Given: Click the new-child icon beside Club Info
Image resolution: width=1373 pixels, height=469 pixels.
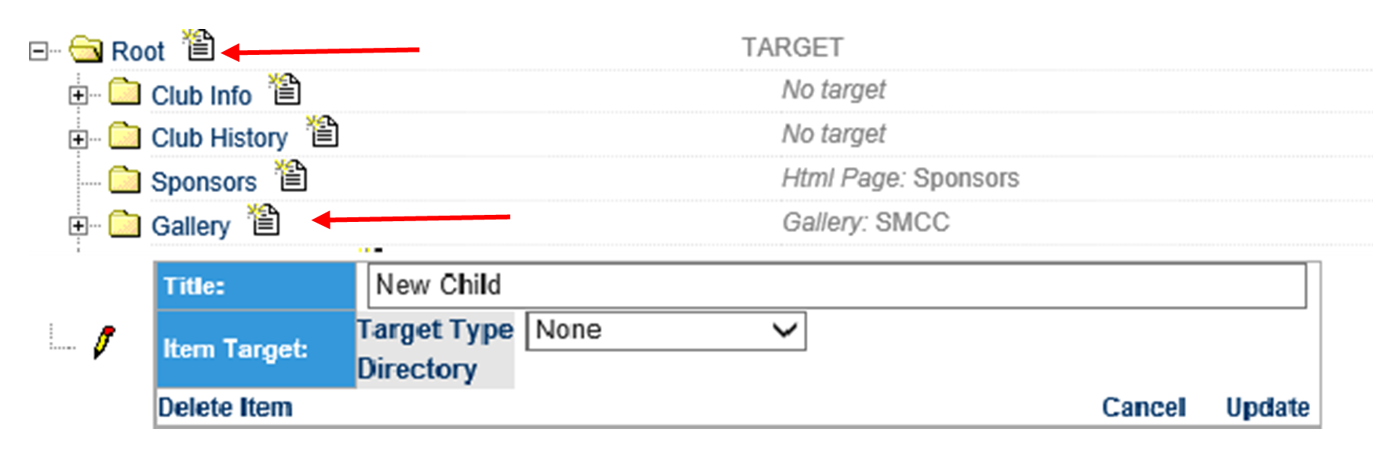Looking at the screenshot, I should click(x=285, y=89).
